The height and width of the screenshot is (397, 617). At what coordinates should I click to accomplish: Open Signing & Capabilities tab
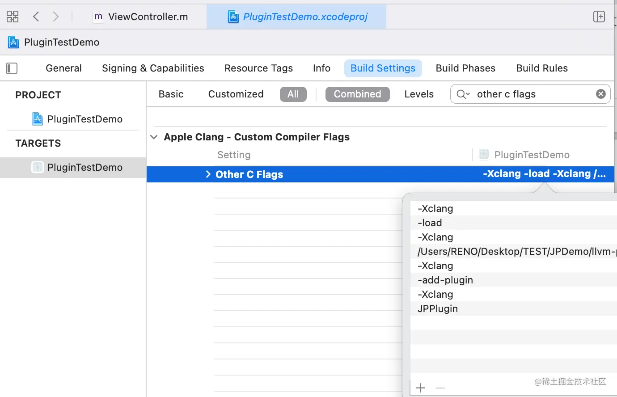(153, 68)
